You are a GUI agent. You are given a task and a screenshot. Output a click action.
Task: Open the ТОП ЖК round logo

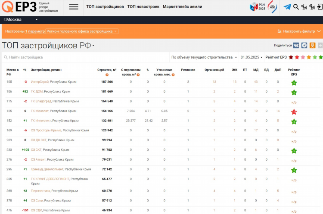click(x=272, y=7)
